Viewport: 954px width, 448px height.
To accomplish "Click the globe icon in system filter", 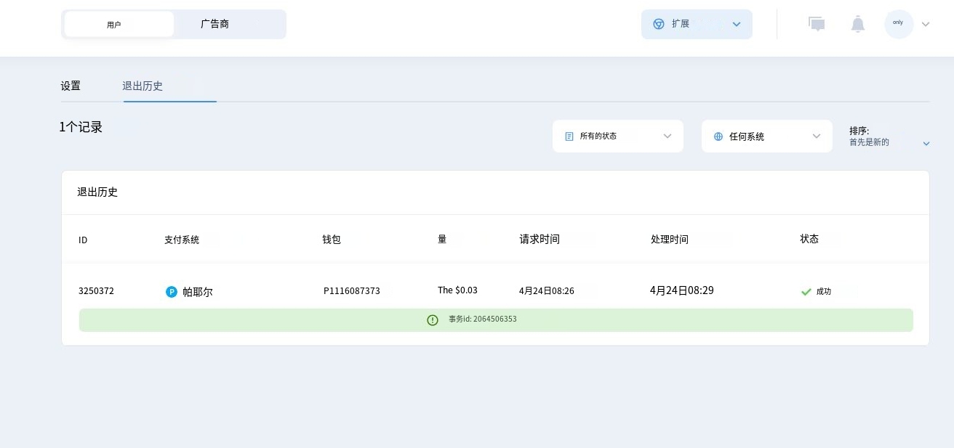I will [718, 137].
